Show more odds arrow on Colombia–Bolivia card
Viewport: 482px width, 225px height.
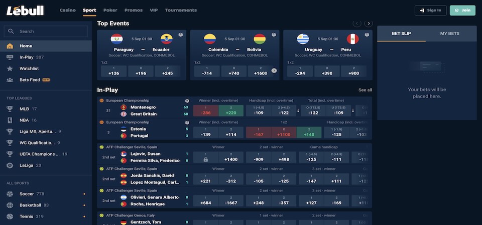(274, 70)
